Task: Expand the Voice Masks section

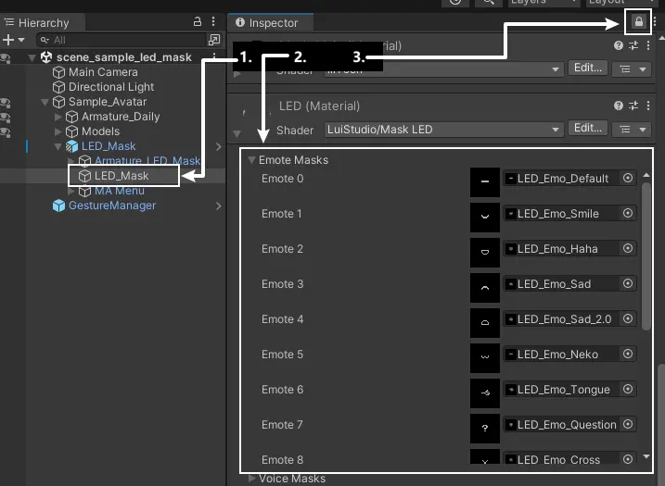Action: coord(251,479)
